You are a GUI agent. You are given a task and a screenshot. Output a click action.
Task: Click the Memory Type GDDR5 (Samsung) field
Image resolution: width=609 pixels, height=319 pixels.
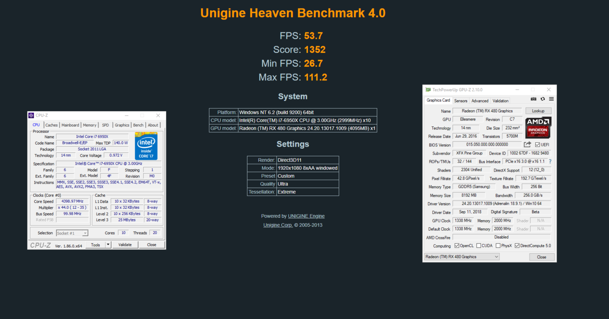click(x=473, y=187)
